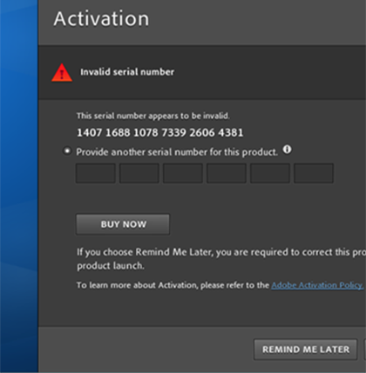Click the blue side panel of the dialog
366x373 pixels.
coord(19,185)
